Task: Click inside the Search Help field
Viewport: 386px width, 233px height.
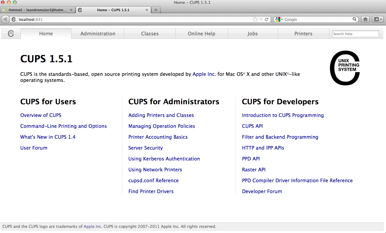Action: click(355, 34)
